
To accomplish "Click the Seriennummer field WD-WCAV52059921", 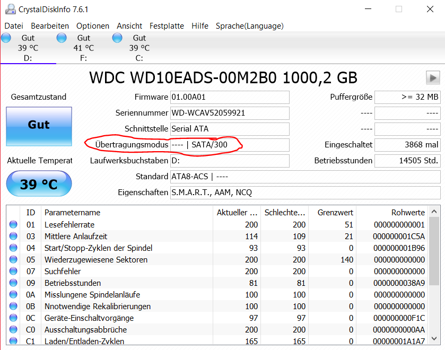I will point(230,113).
